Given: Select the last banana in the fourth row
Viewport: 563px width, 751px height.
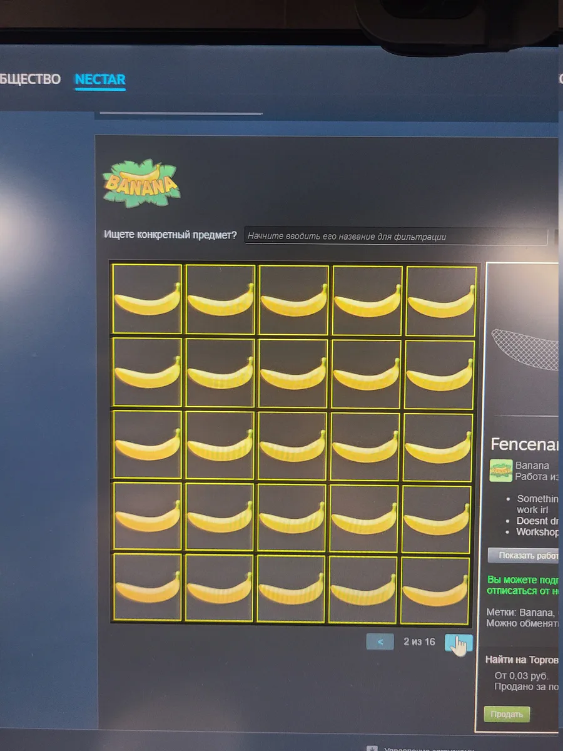Looking at the screenshot, I should pyautogui.click(x=437, y=519).
